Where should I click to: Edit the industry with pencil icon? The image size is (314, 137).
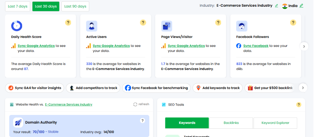tap(276, 6)
